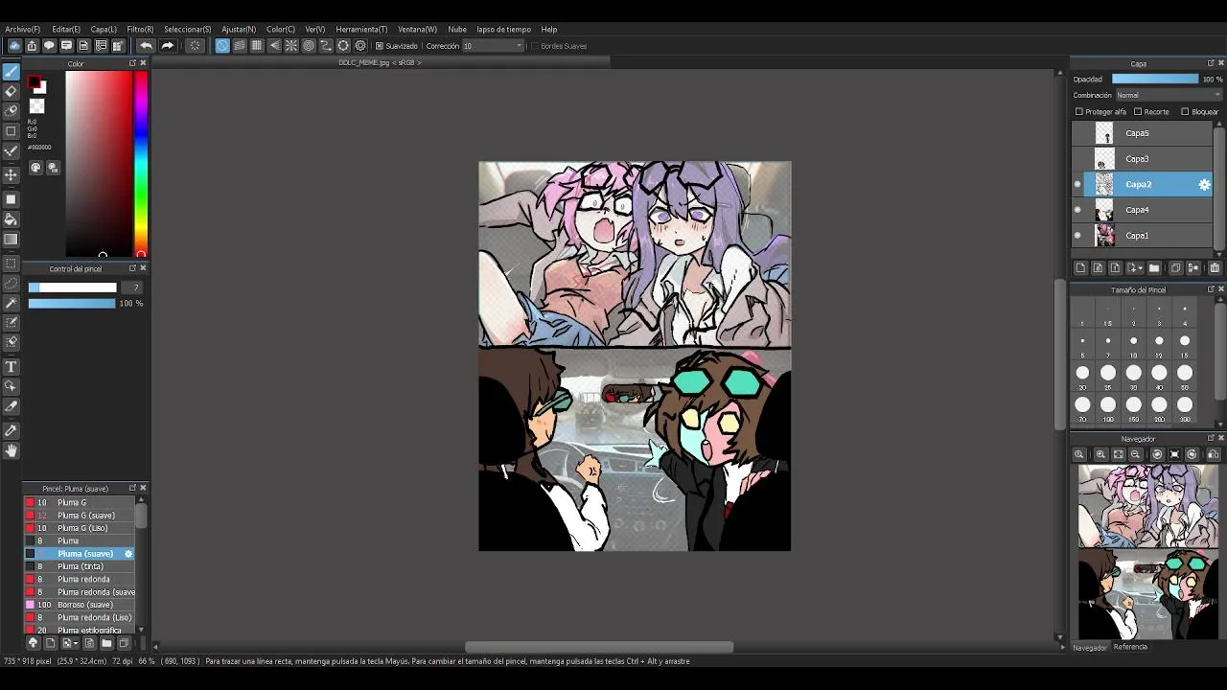1227x690 pixels.
Task: Open the Editar menu
Action: [66, 30]
